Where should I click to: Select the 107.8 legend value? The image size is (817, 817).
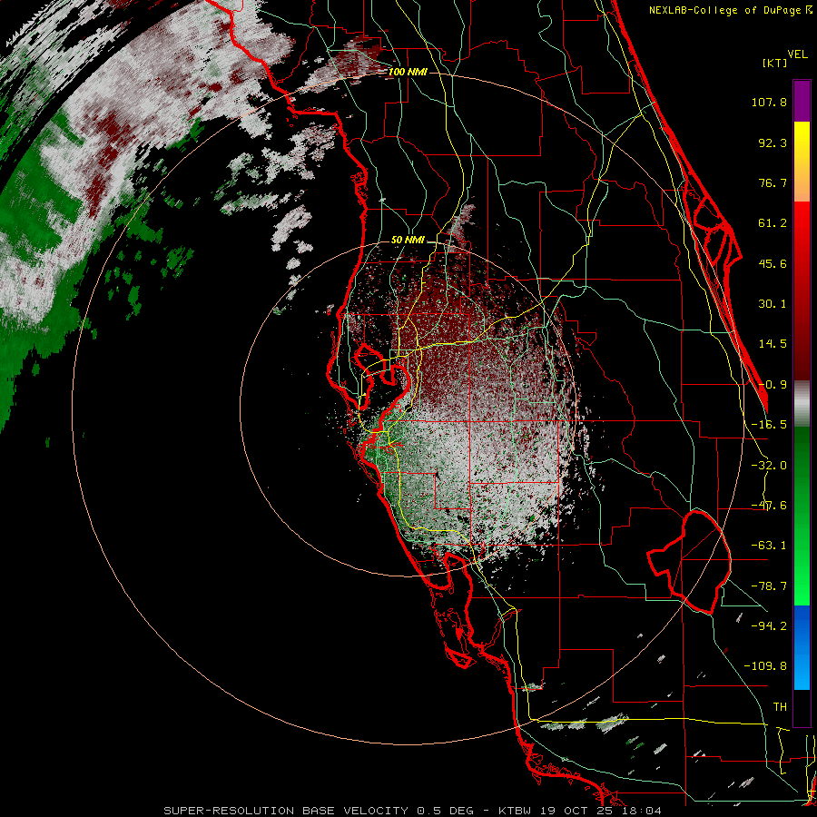point(769,102)
